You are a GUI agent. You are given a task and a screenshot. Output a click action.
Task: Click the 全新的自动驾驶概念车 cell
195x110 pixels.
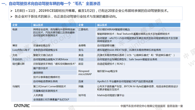pyautogui.click(x=54, y=50)
